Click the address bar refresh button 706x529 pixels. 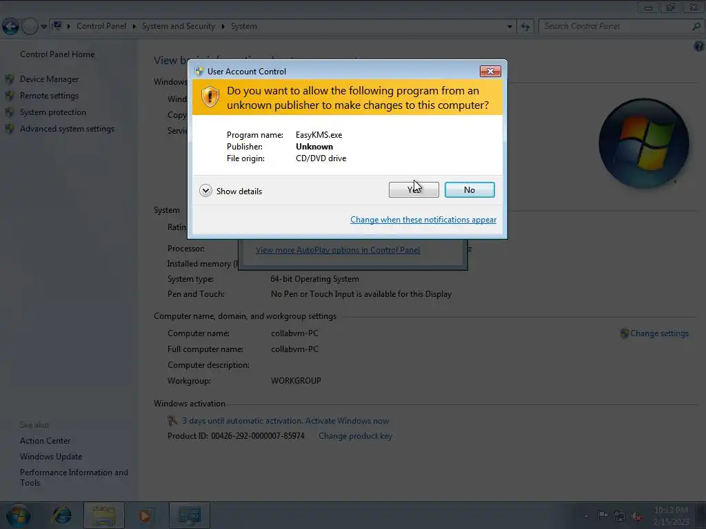(x=525, y=27)
